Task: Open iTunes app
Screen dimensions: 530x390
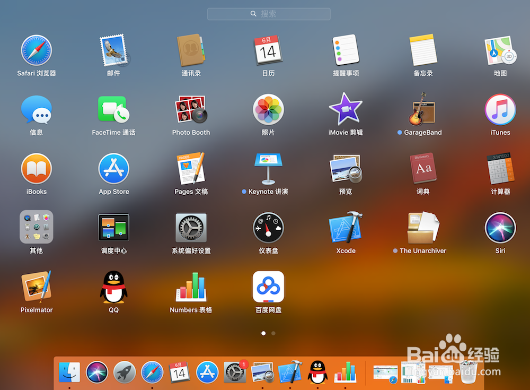Action: (500, 109)
